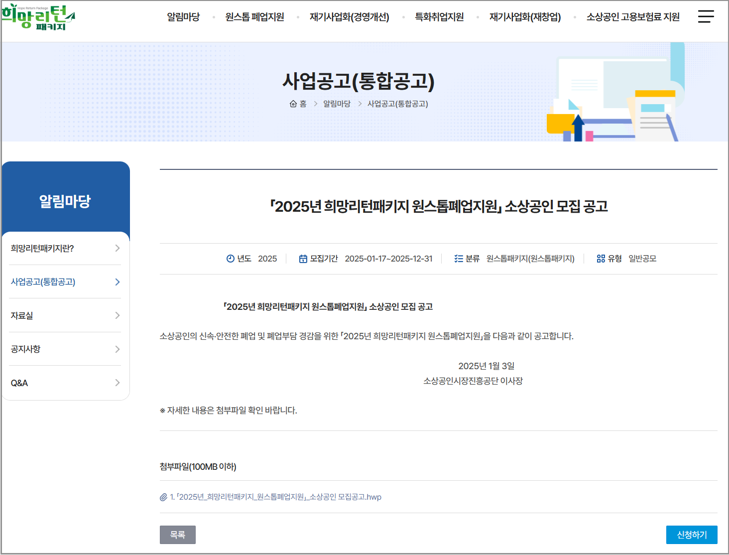Open the 알림마당 top menu
This screenshot has width=729, height=555.
[x=183, y=17]
